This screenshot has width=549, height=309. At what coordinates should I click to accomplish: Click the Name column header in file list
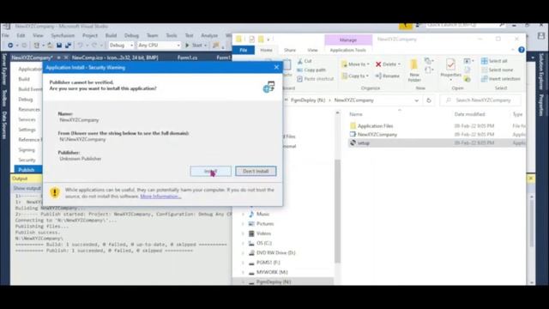pyautogui.click(x=356, y=114)
